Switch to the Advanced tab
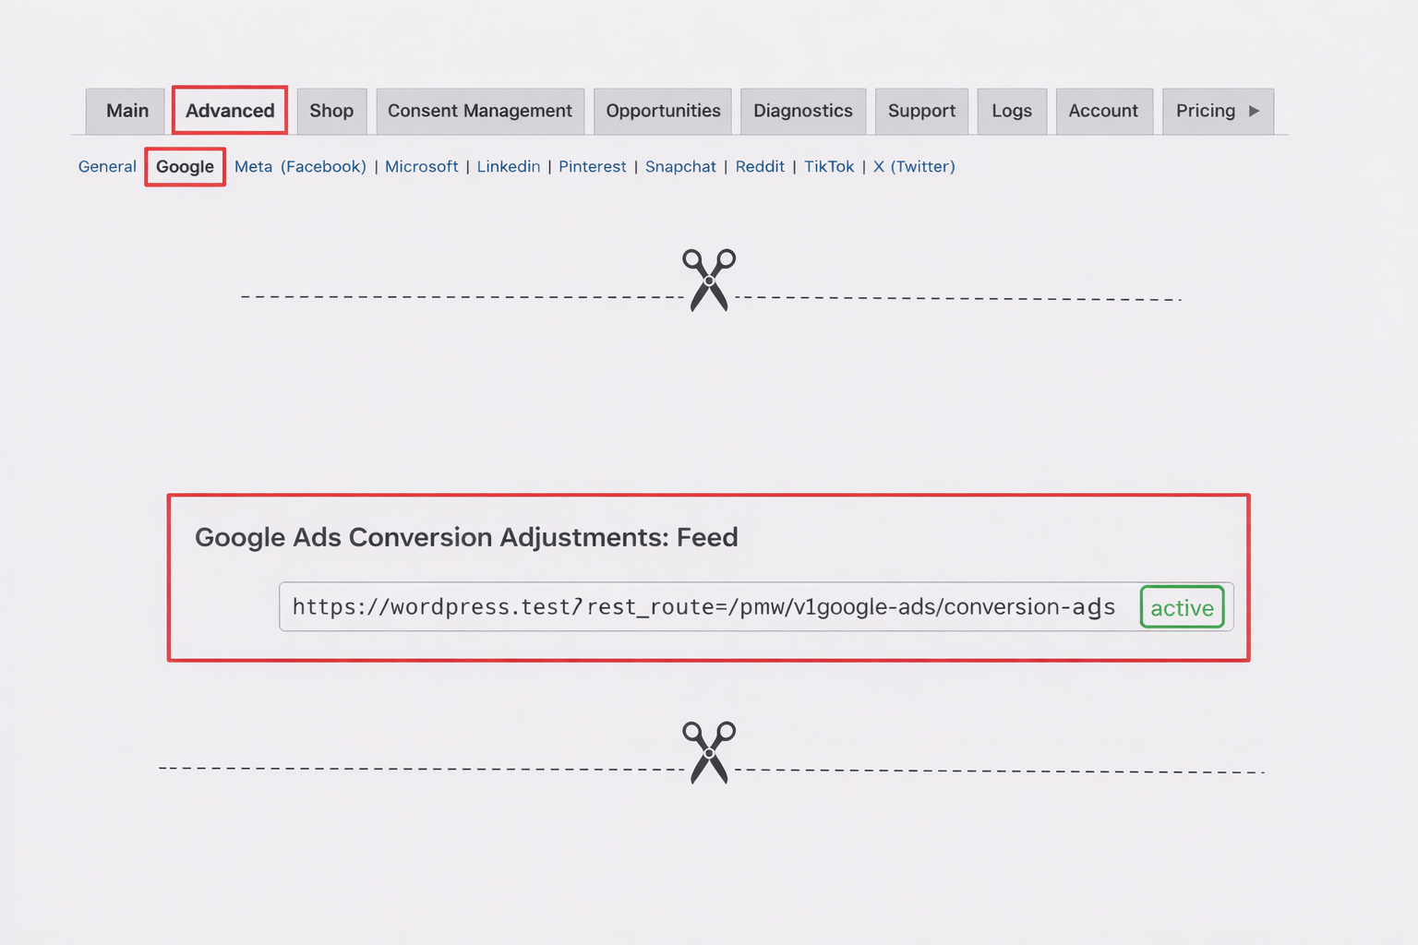 click(229, 111)
